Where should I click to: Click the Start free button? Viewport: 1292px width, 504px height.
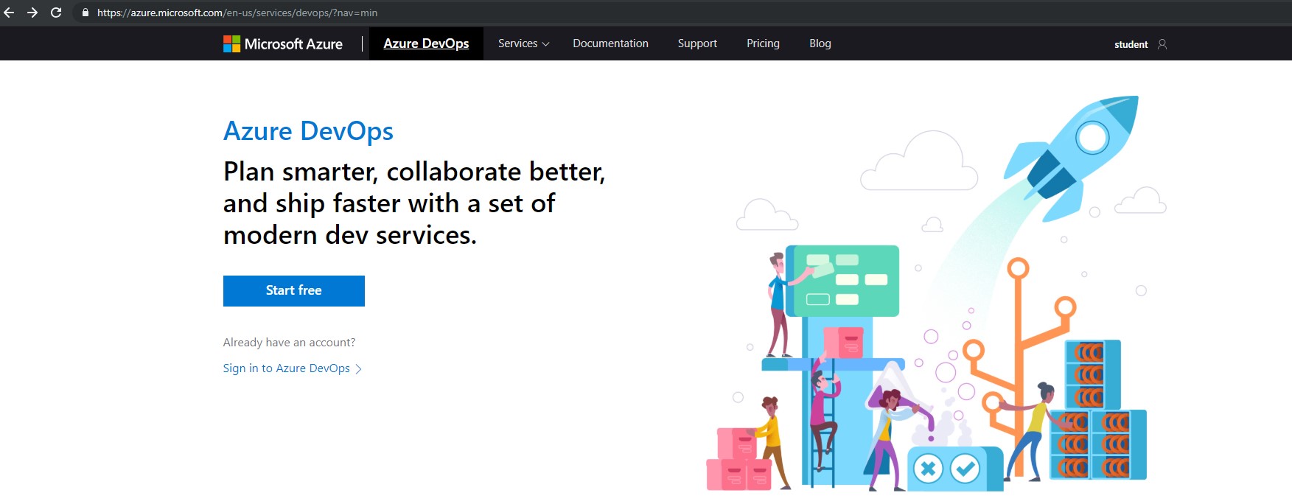click(294, 290)
